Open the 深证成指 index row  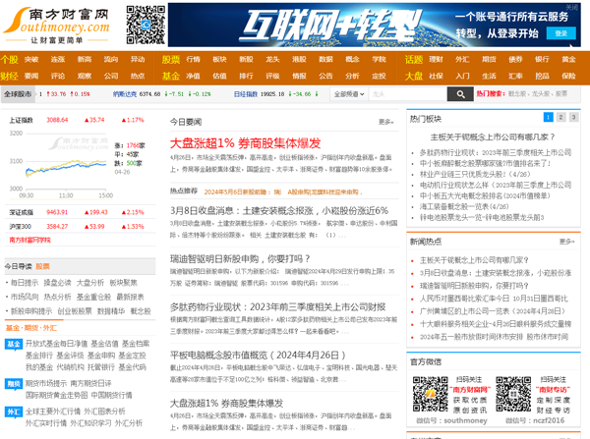[80, 212]
